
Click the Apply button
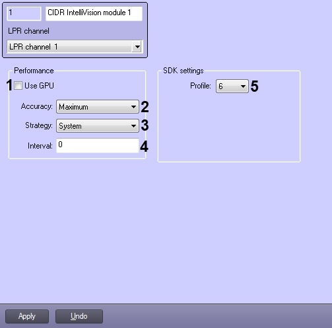[27, 316]
